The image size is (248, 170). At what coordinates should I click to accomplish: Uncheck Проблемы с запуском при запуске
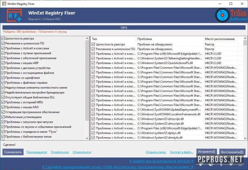tap(3, 122)
